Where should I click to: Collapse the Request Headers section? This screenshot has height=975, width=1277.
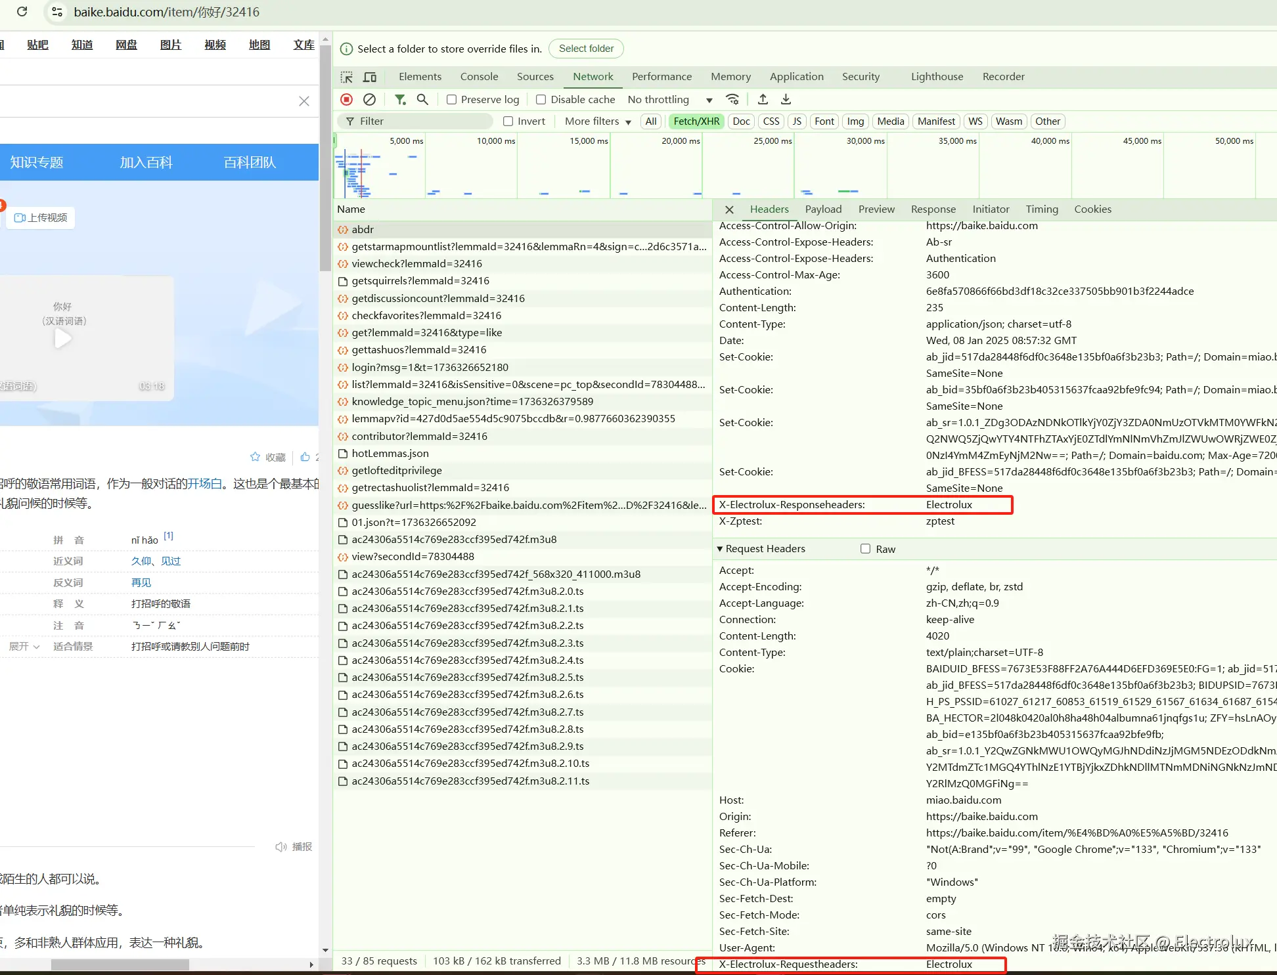[x=721, y=549]
